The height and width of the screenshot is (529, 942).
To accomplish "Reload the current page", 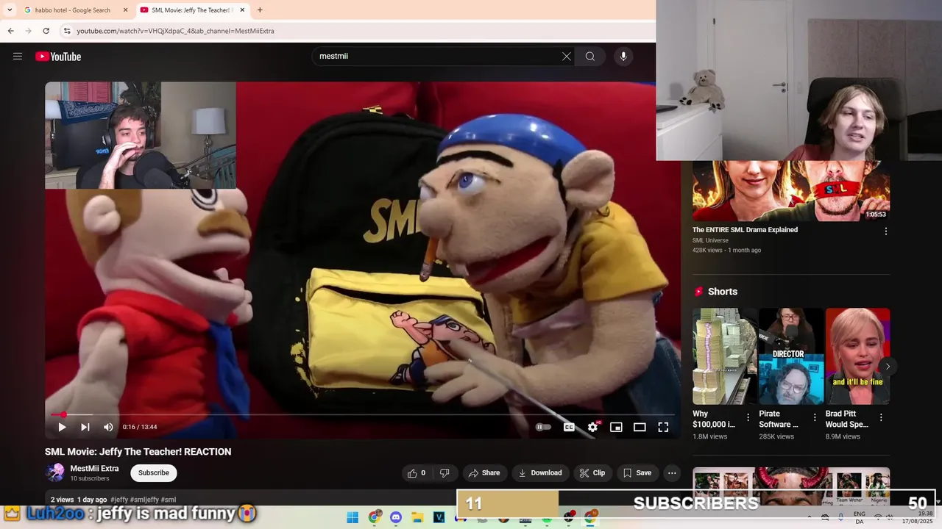I will [x=46, y=31].
